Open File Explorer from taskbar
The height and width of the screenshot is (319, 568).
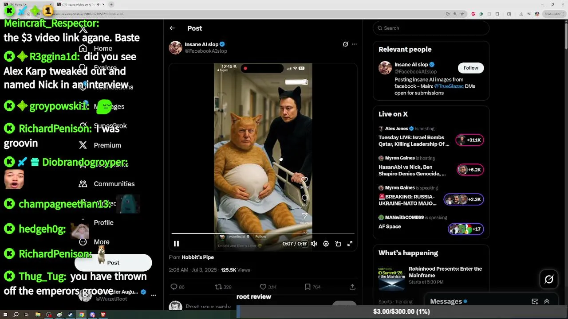pyautogui.click(x=38, y=315)
